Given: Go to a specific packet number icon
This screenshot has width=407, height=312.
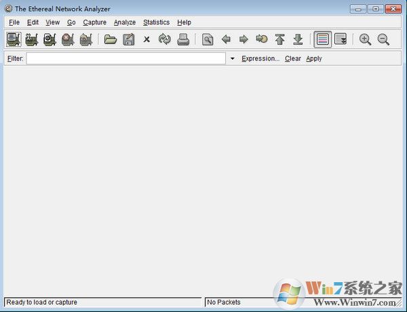Looking at the screenshot, I should 262,39.
